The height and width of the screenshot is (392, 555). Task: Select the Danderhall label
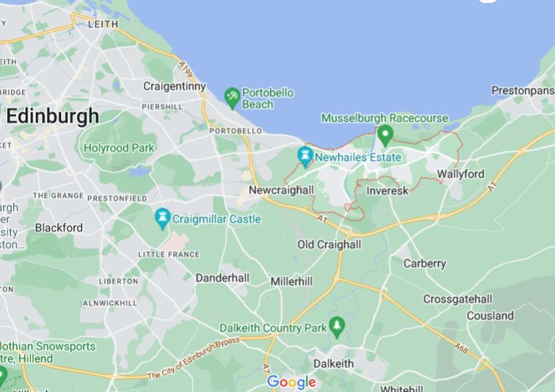click(x=222, y=278)
